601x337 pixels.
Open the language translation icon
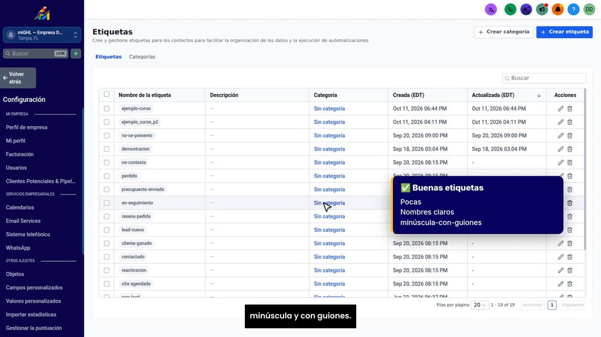coord(491,10)
